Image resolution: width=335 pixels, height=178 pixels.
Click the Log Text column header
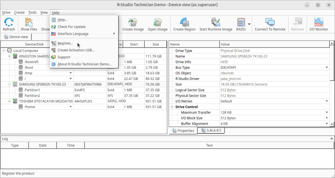pos(209,145)
